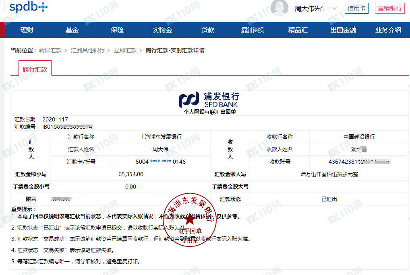Open the user avatar icon
The height and width of the screenshot is (275, 410).
click(x=279, y=8)
